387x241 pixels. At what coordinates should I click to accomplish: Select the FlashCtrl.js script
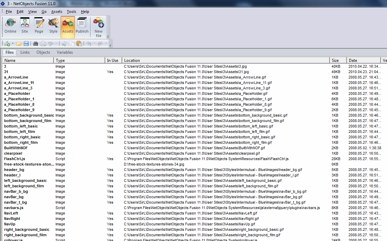click(x=15, y=159)
